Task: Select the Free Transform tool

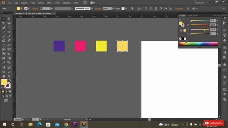Action: coord(9,49)
